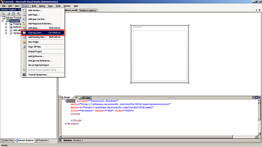
Task: Click the Add Class menu icon
Action: [x=24, y=28]
